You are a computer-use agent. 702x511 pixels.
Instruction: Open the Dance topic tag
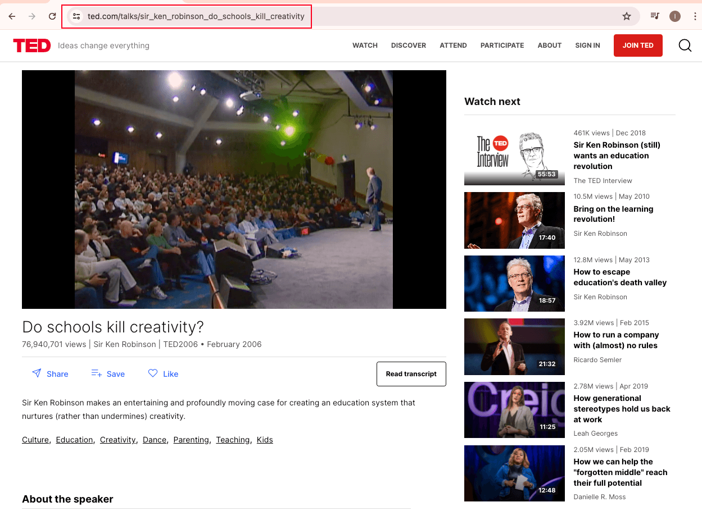[155, 440]
